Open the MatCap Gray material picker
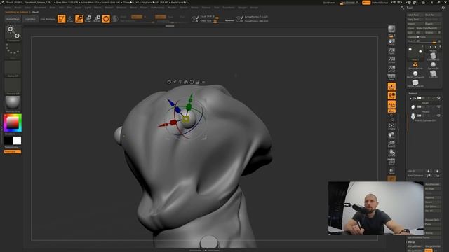The width and height of the screenshot is (449, 252). pos(13,104)
